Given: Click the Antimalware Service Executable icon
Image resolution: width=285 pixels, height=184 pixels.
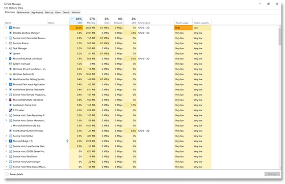Looking at the screenshot, I should tap(11, 90).
